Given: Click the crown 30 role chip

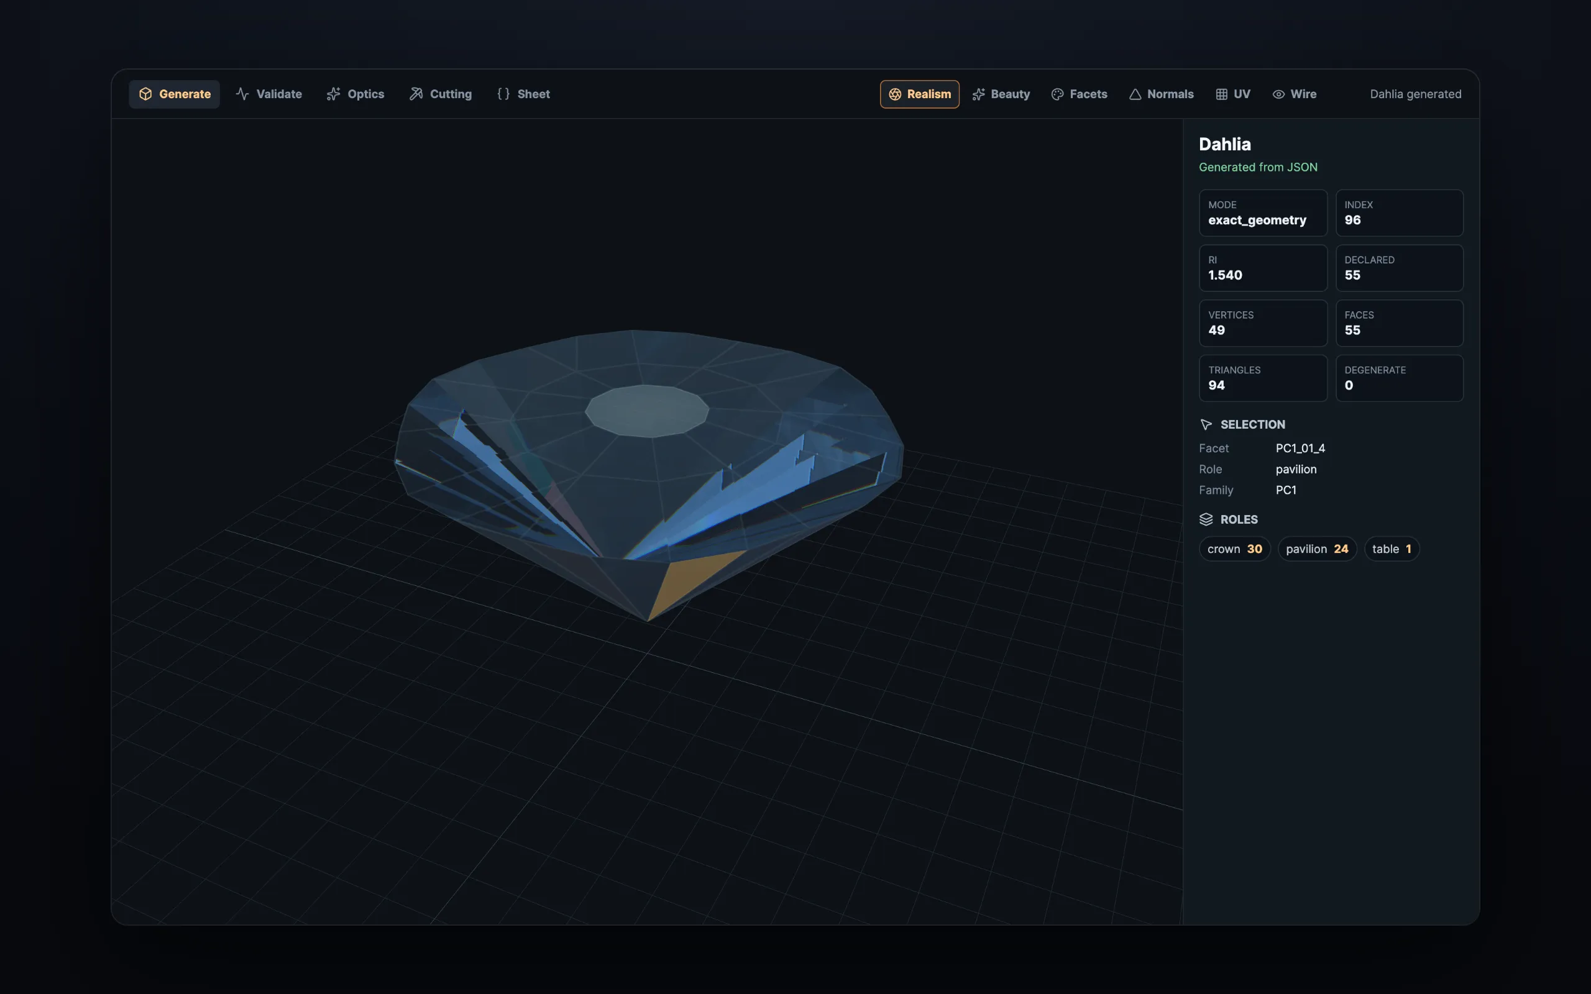Looking at the screenshot, I should tap(1235, 549).
